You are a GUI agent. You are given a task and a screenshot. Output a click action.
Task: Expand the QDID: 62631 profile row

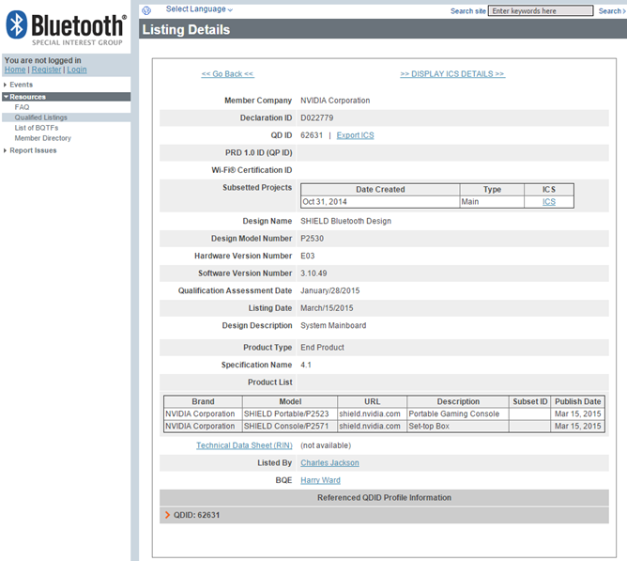[x=384, y=515]
